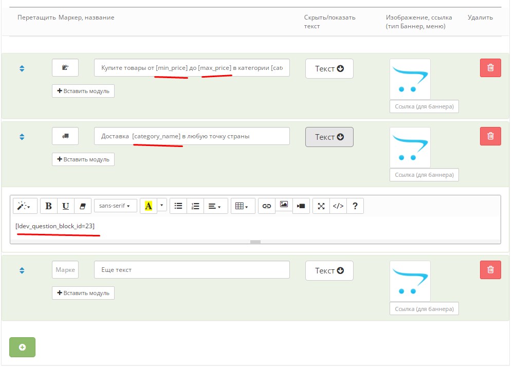This screenshot has width=516, height=385.
Task: Open editor help with the question mark
Action: click(355, 206)
